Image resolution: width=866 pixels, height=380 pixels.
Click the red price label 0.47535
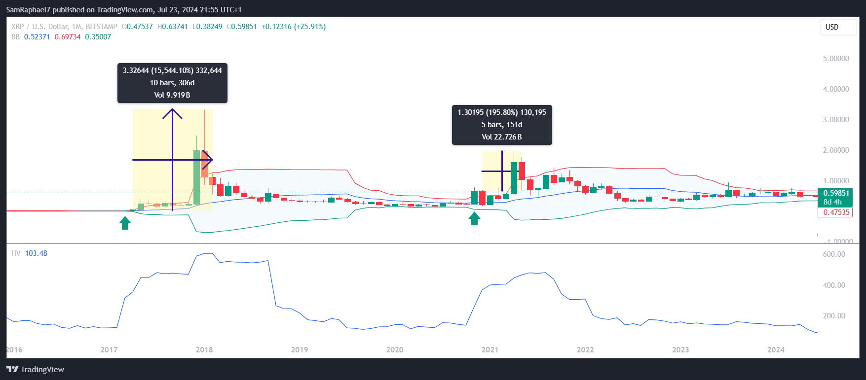[x=836, y=212]
